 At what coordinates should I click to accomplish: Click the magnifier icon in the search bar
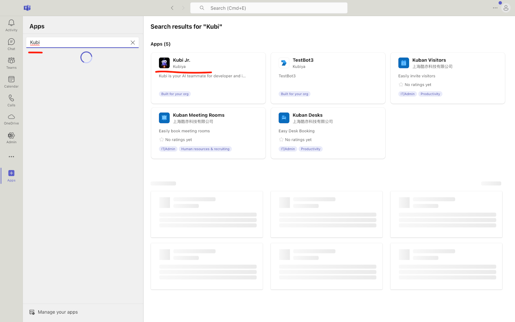(202, 8)
